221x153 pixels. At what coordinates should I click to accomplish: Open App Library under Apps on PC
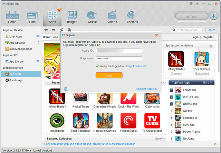21,61
